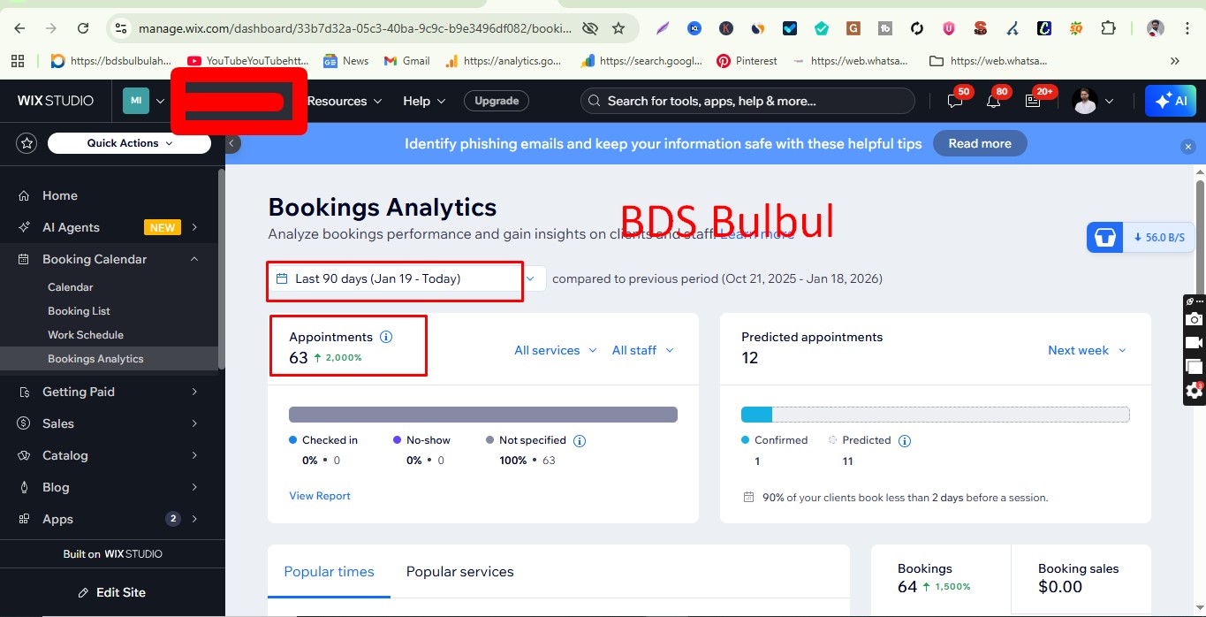Viewport: 1206px width, 617px height.
Task: Start the video recorder from the side panel
Action: click(x=1195, y=342)
